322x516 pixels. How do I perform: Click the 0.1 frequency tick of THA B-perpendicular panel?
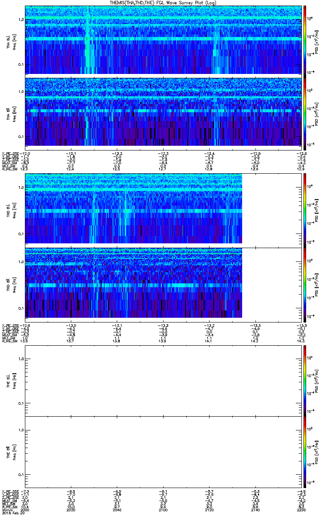(x=21, y=65)
